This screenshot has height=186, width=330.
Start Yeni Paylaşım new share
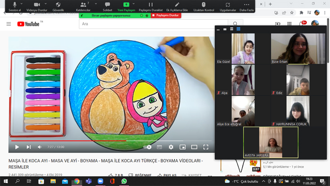click(x=126, y=6)
